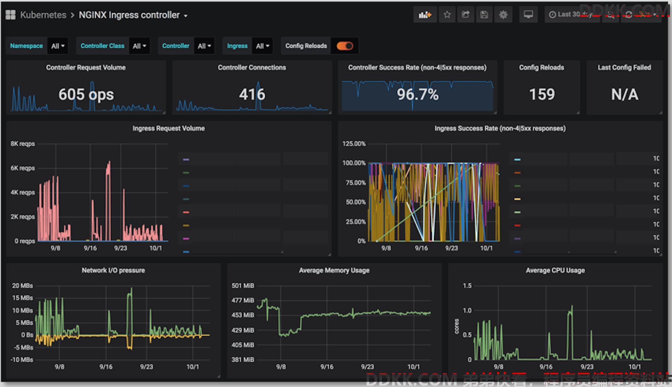Click the 8K reqps axis label
The width and height of the screenshot is (672, 387).
click(23, 144)
